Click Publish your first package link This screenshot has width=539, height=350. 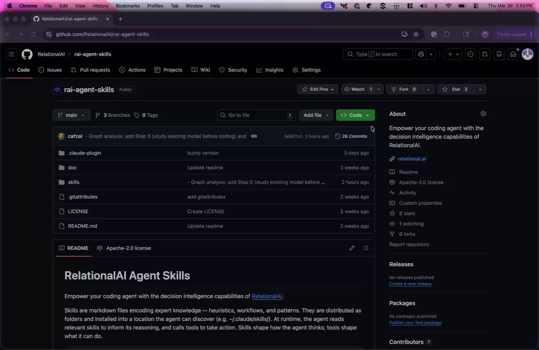point(415,323)
